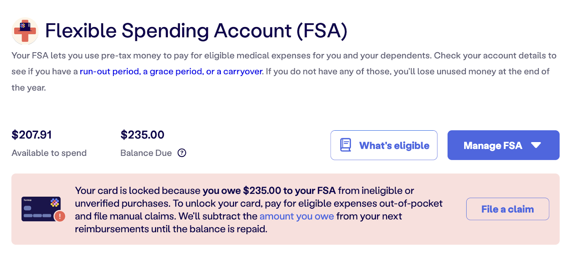Open the What's eligible list
This screenshot has width=569, height=262.
pos(394,146)
